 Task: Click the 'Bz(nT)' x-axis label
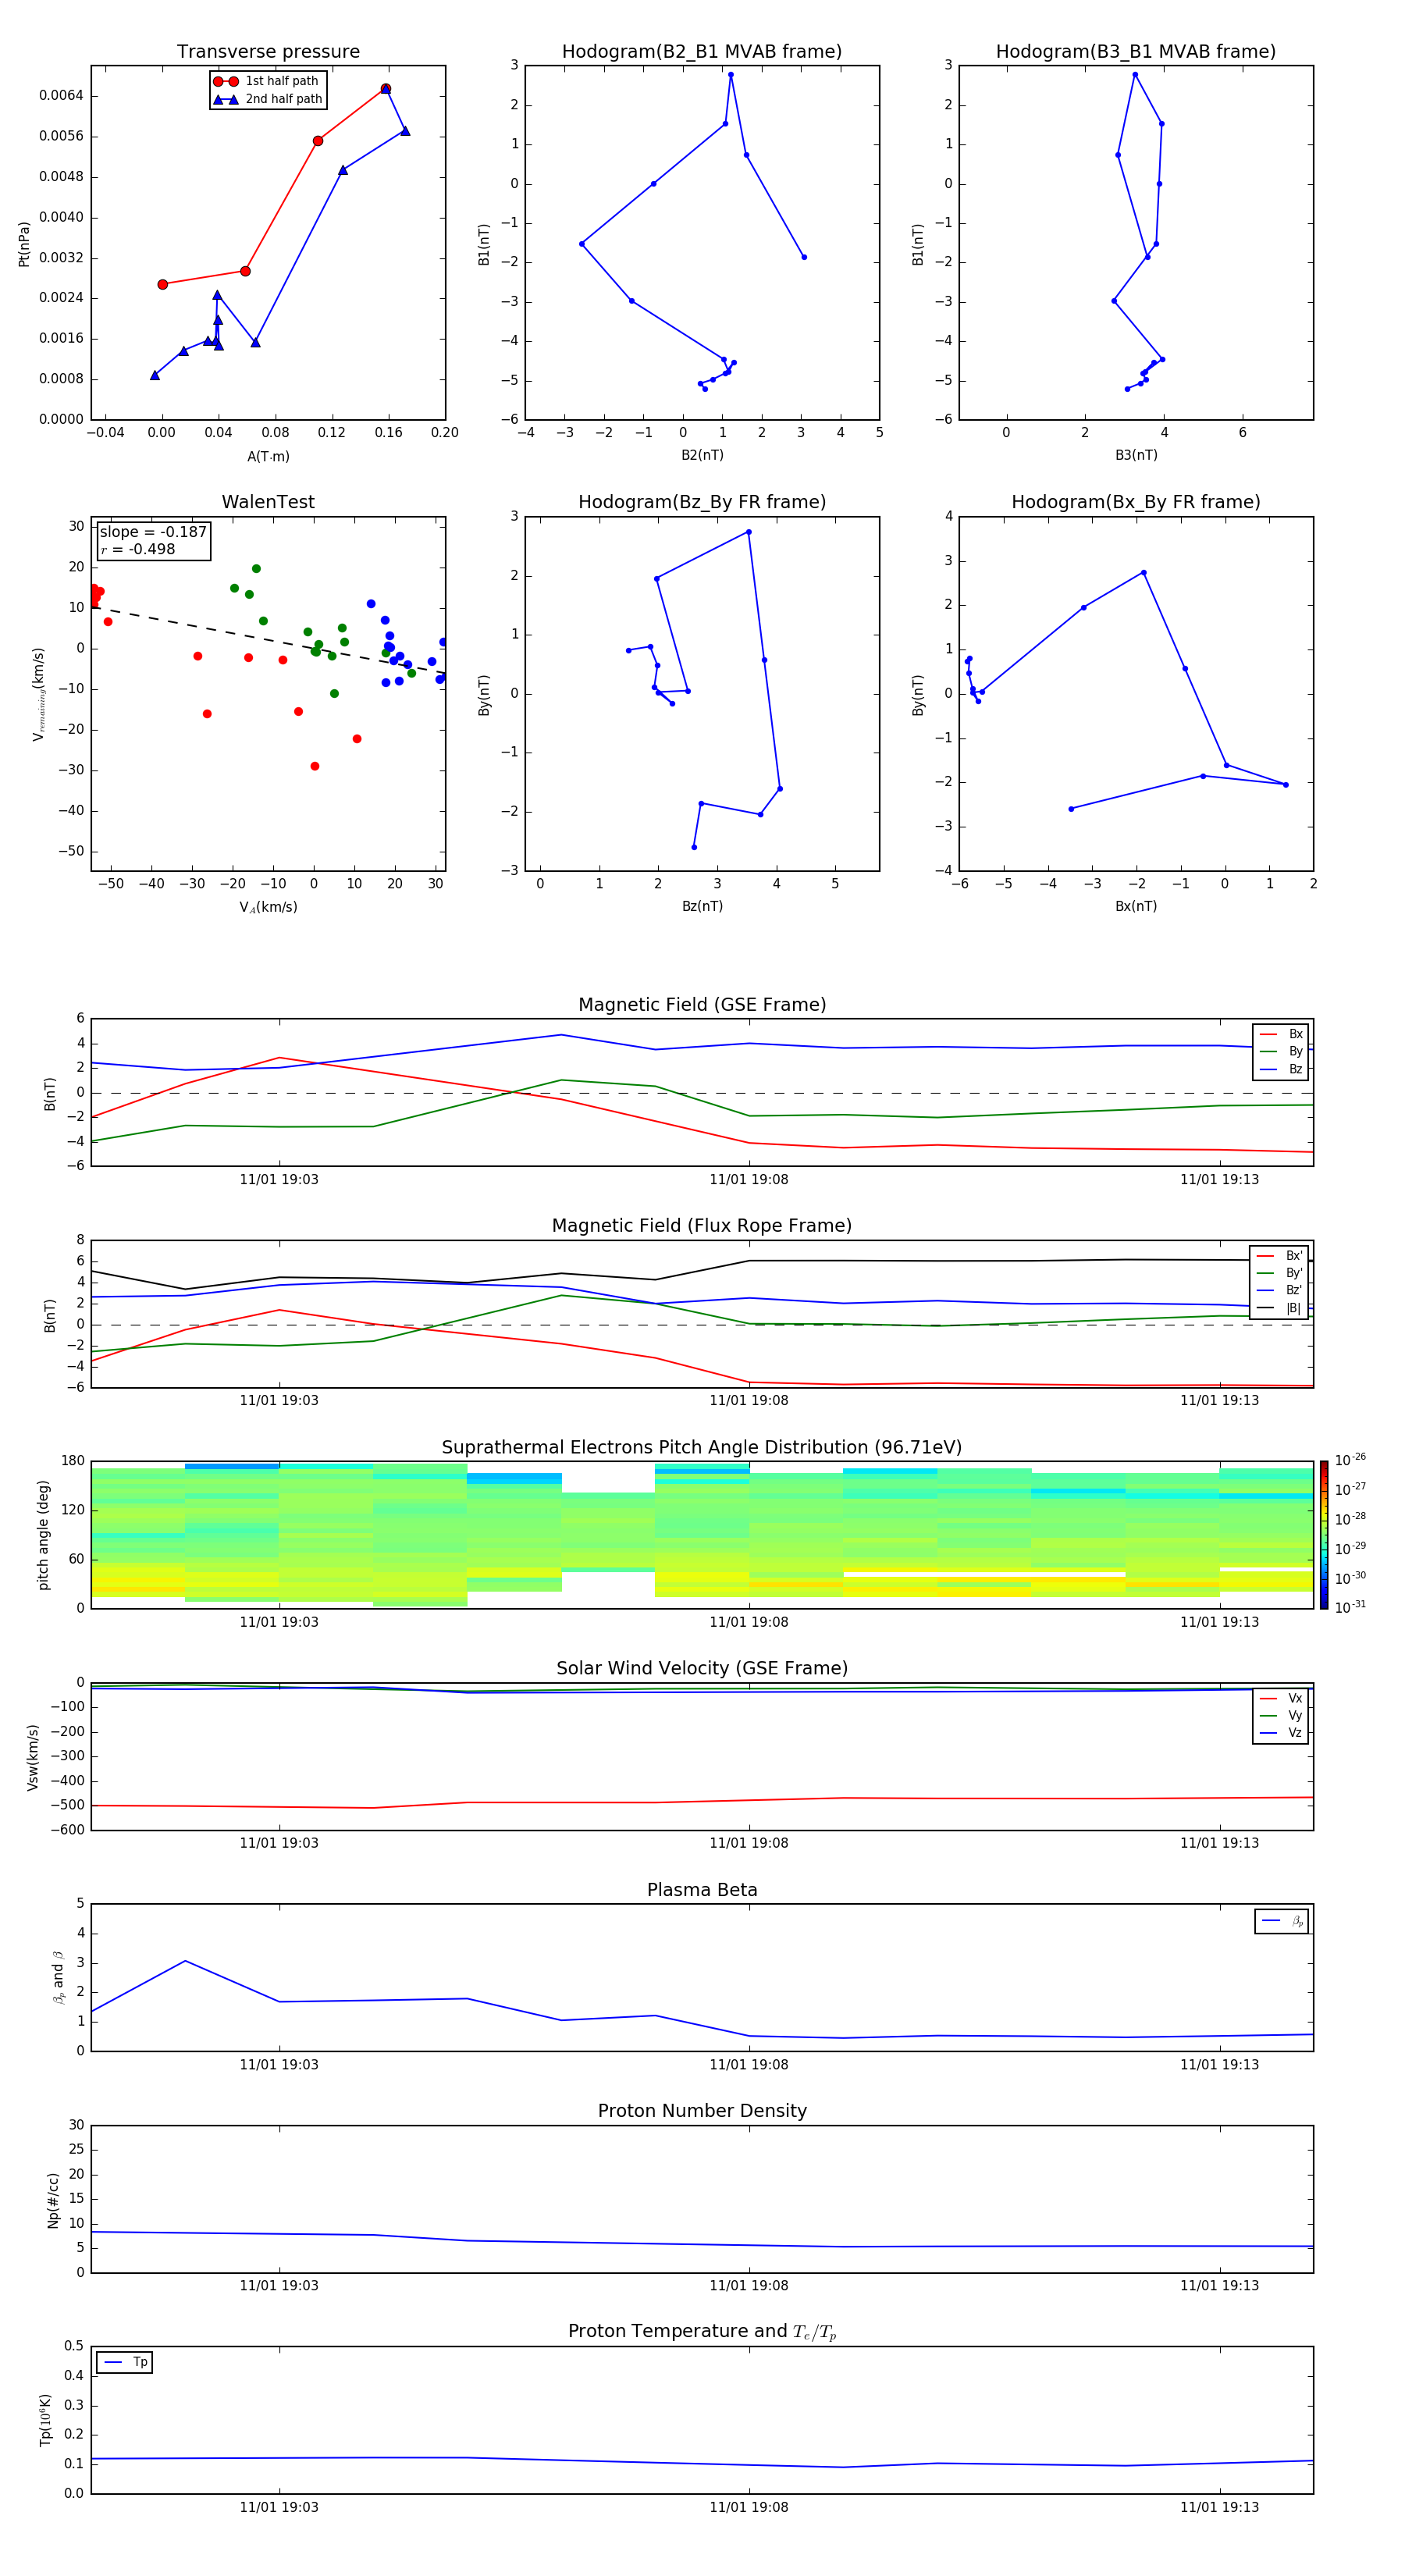coord(702,906)
